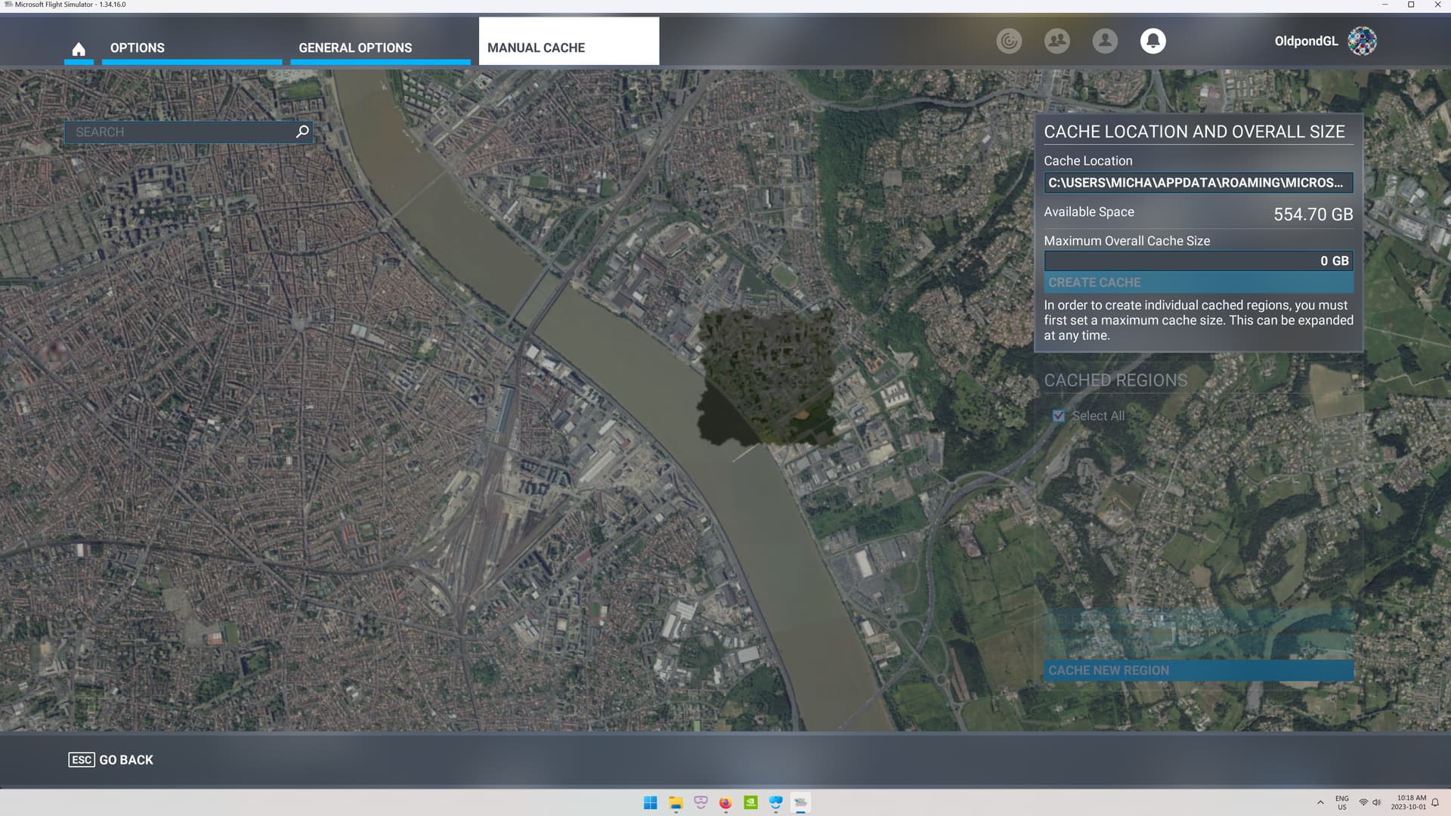Click the 554.70 GB available space value
This screenshot has height=816, width=1451.
point(1313,215)
